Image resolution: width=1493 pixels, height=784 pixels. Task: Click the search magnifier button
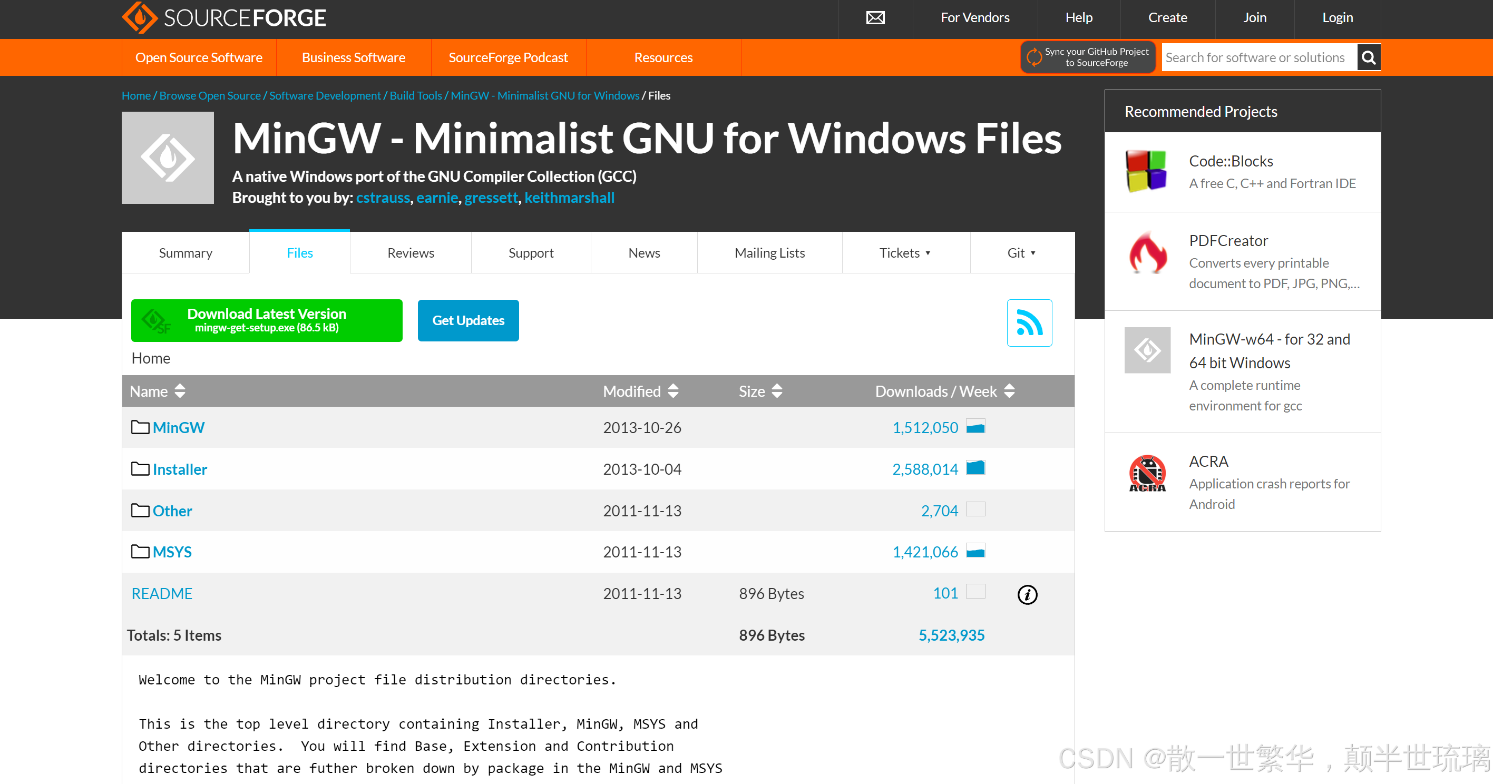[1369, 57]
